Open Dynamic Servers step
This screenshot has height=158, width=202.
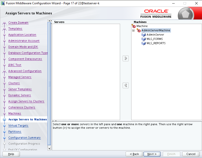coord(19,95)
